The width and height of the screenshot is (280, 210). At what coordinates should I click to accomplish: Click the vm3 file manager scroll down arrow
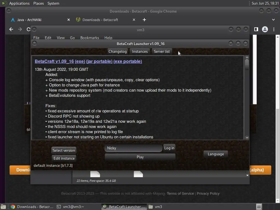click(247, 175)
